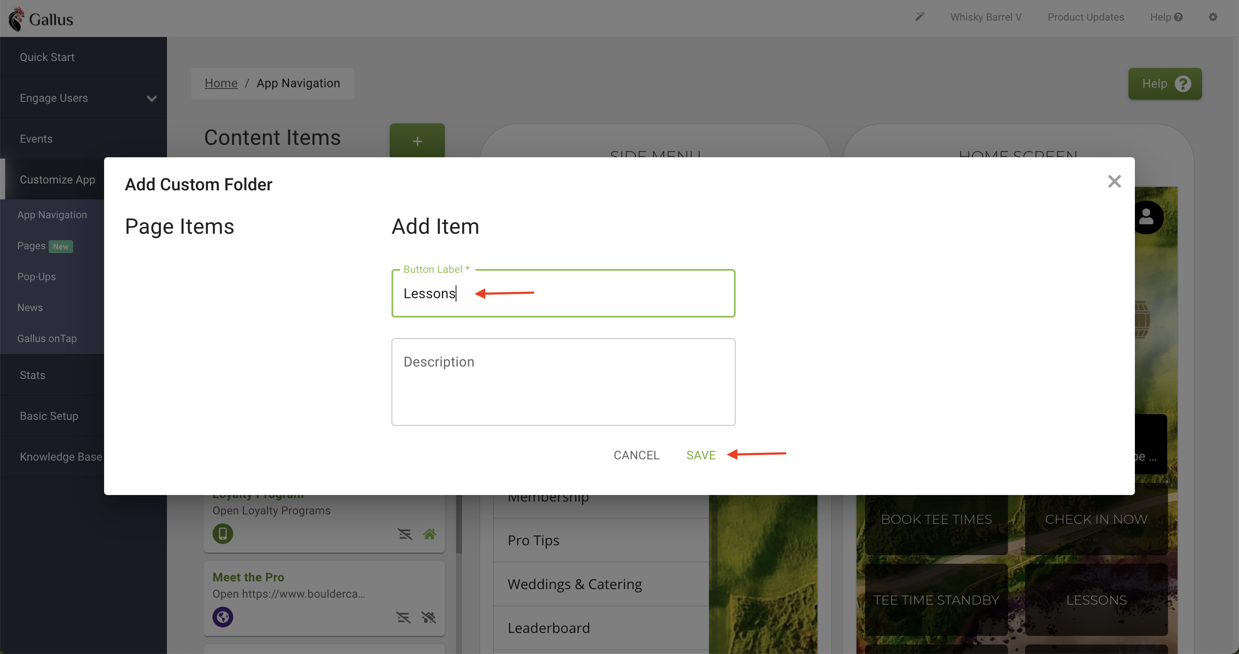
Task: Focus the Button Label input field
Action: [563, 293]
